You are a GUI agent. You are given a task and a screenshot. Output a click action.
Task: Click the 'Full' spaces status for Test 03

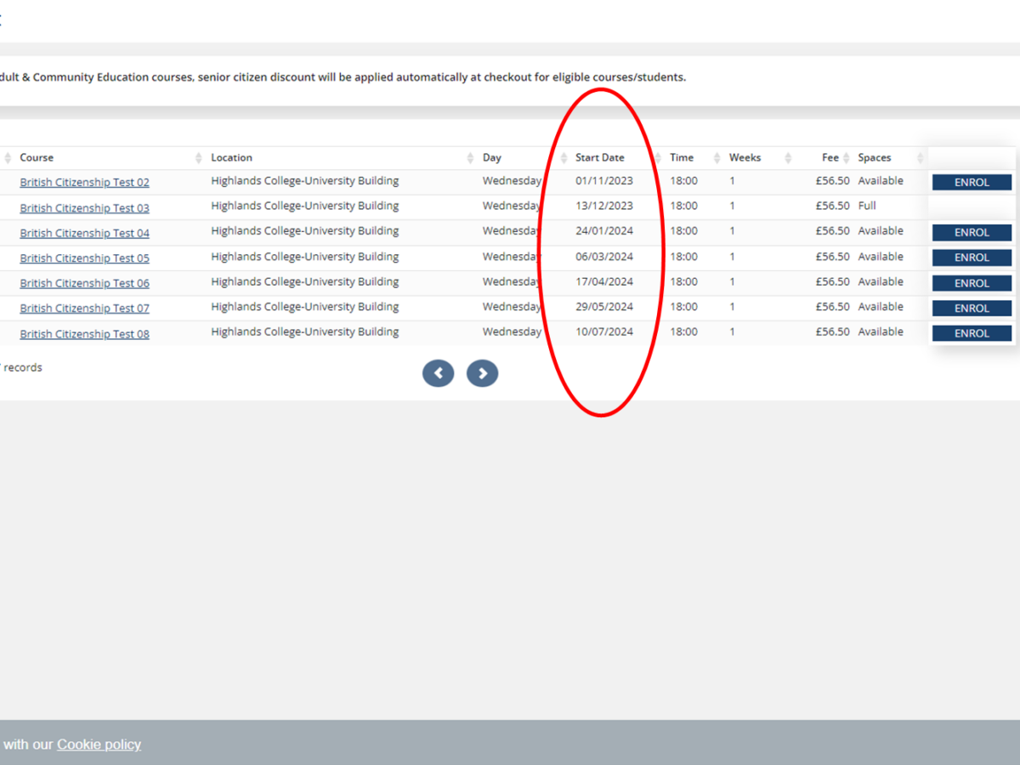click(867, 206)
